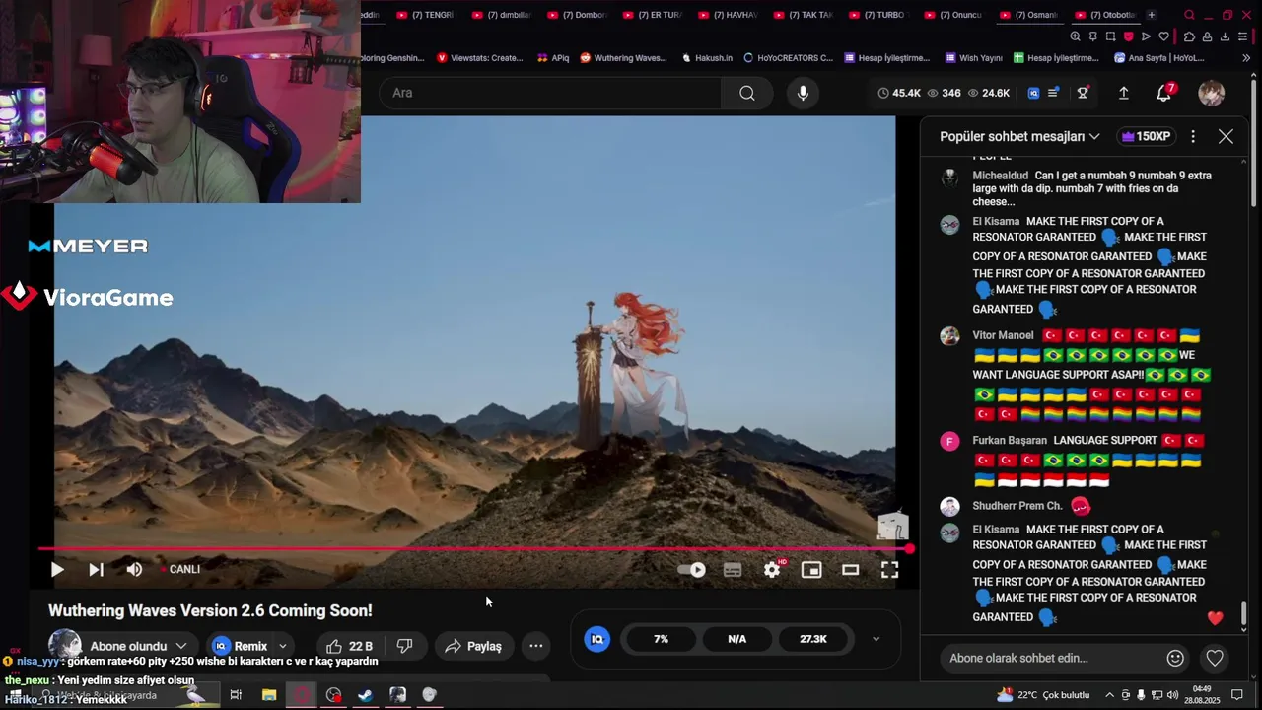Enable theater mode view

click(850, 569)
